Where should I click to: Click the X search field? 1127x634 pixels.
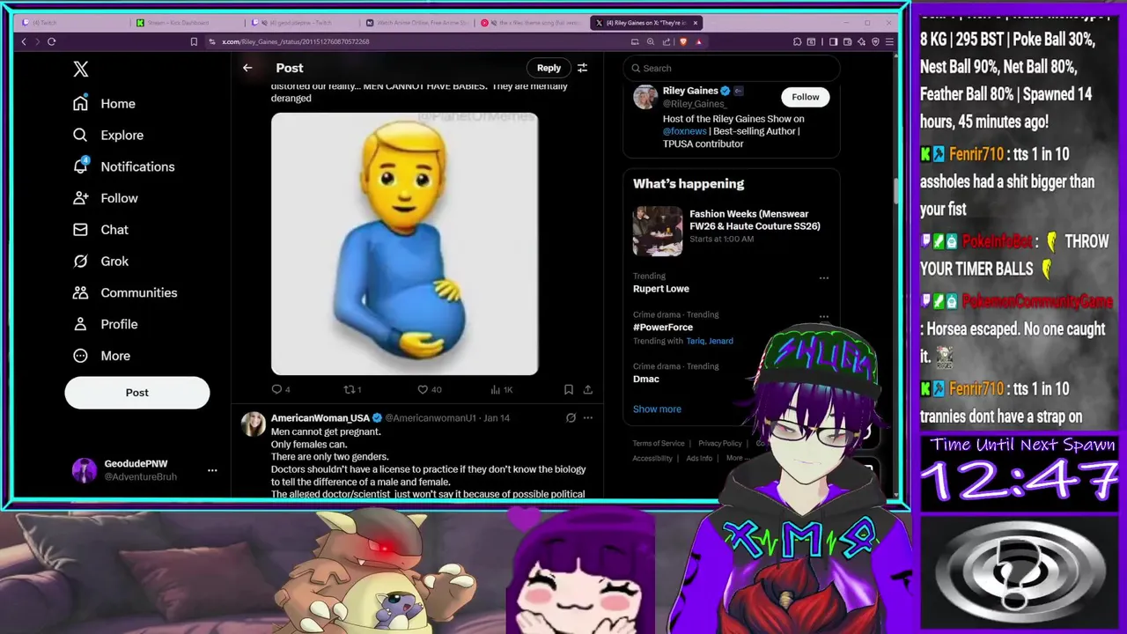(732, 68)
